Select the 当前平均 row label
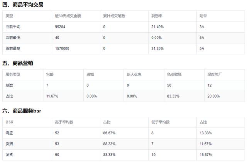 12,26
